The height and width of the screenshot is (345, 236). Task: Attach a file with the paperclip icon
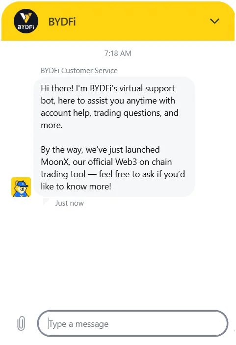[21, 323]
